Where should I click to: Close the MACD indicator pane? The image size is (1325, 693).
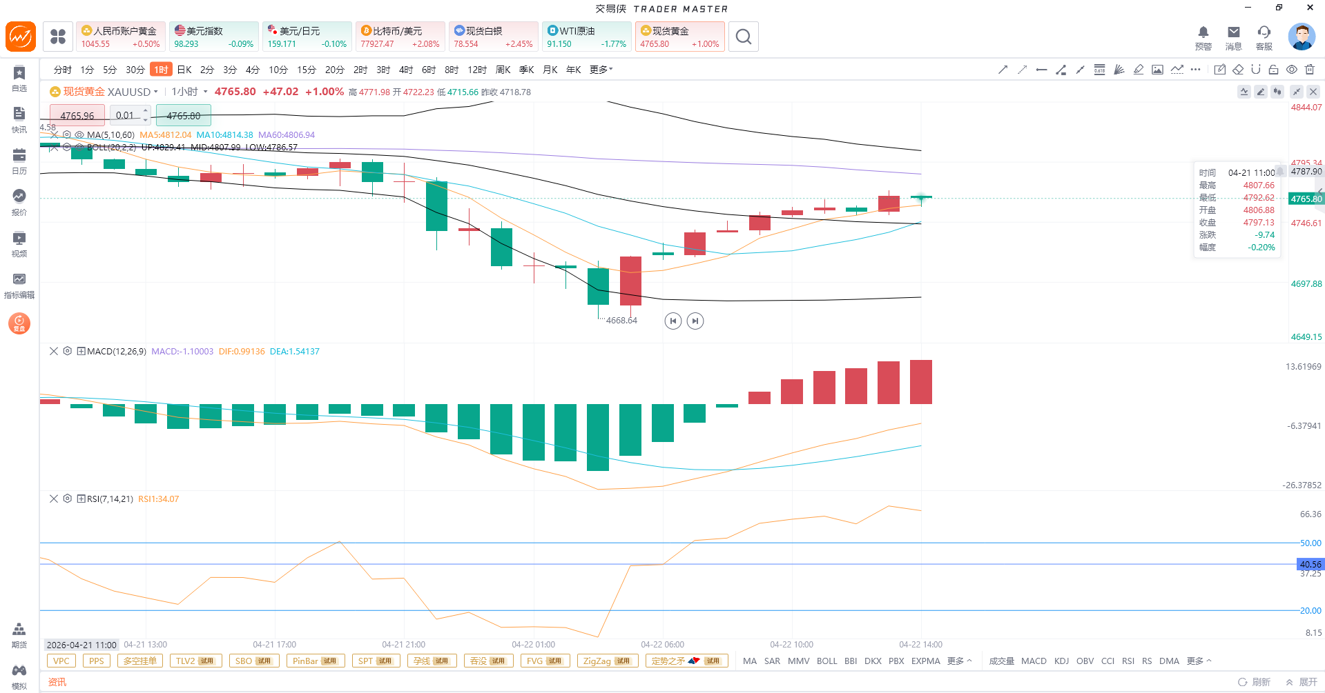pos(54,351)
